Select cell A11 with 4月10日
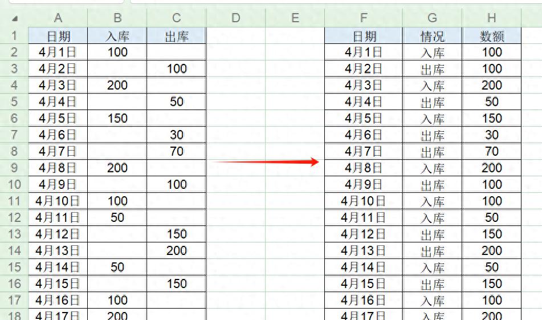 pos(58,201)
